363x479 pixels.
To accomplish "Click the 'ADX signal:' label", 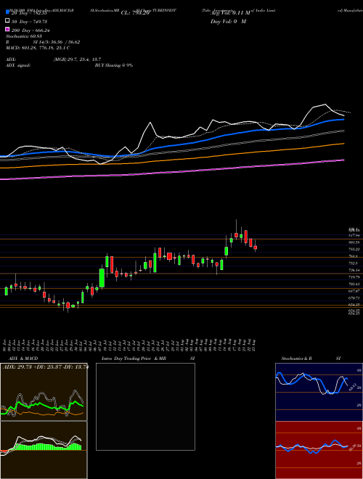I will pos(18,65).
